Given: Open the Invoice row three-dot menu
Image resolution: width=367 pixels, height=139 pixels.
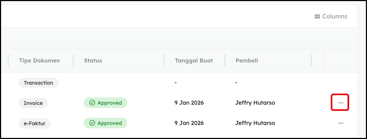Looking at the screenshot, I should pos(340,103).
